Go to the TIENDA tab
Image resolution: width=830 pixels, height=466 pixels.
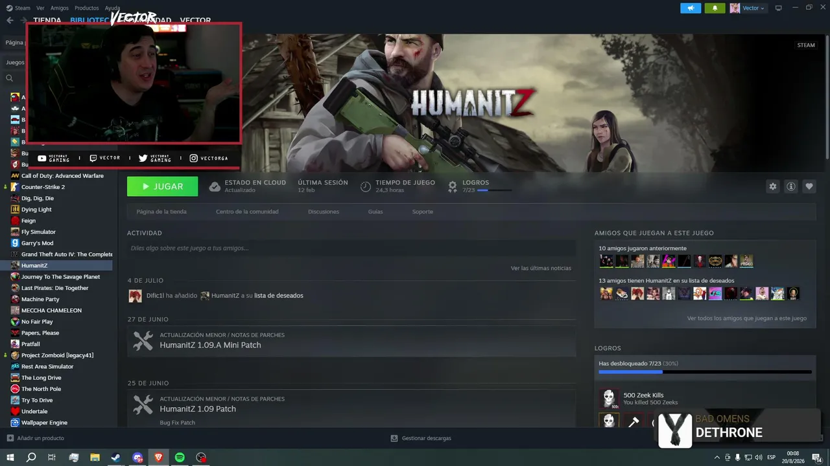[x=47, y=20]
